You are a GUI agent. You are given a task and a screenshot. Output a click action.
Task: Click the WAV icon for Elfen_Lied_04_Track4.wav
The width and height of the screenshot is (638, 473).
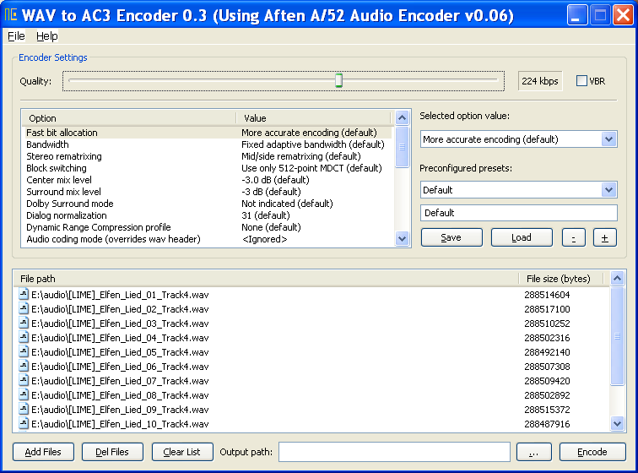click(x=24, y=337)
